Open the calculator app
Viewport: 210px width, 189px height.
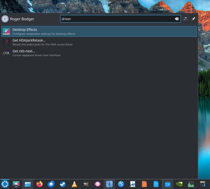(x=202, y=184)
